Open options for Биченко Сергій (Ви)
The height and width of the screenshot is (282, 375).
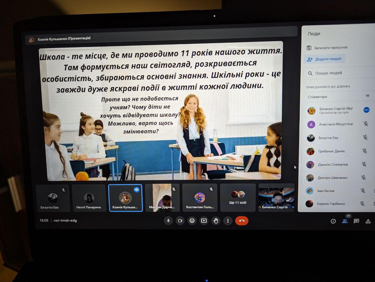pyautogui.click(x=366, y=110)
